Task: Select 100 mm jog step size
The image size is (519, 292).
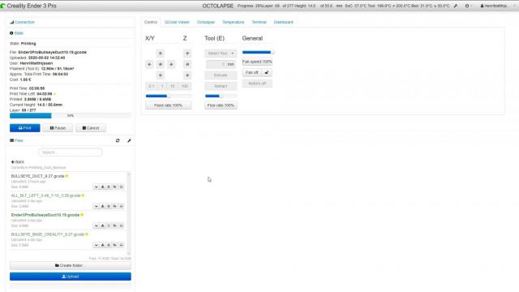Action: [x=185, y=86]
